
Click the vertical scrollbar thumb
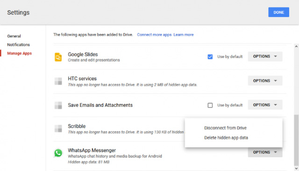click(296, 140)
